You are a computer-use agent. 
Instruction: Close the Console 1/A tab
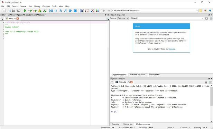tap(131, 82)
